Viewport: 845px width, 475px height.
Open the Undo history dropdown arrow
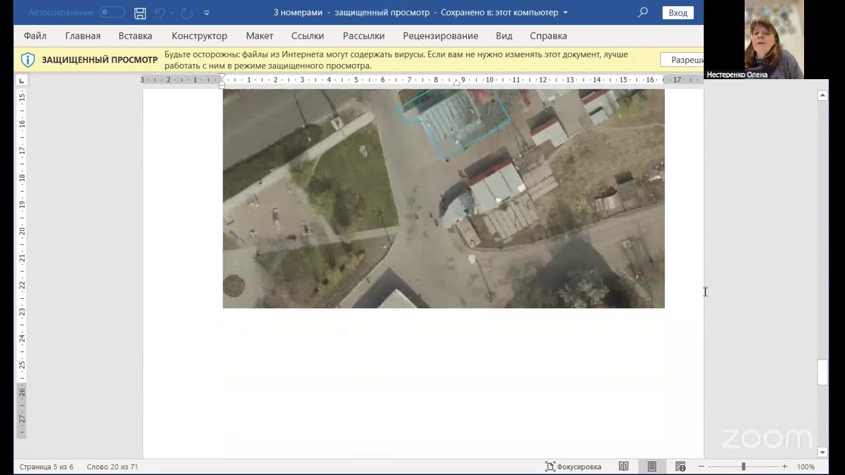pyautogui.click(x=171, y=13)
